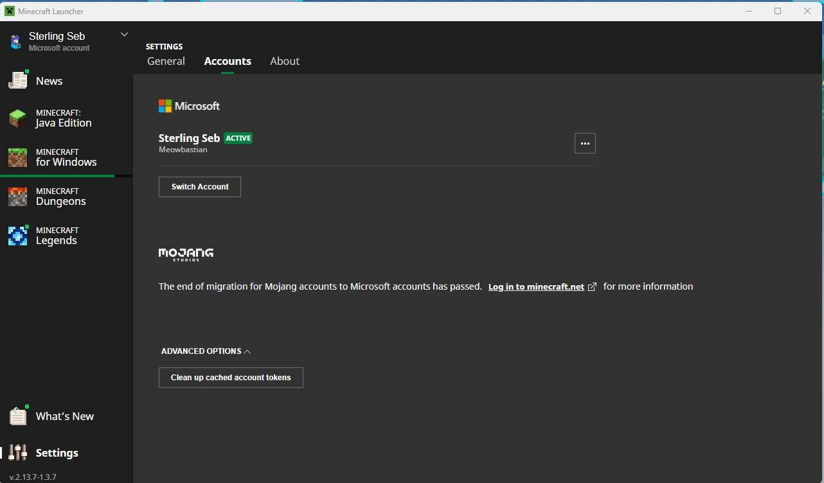
Task: Expand the account switcher chevron
Action: [x=125, y=35]
